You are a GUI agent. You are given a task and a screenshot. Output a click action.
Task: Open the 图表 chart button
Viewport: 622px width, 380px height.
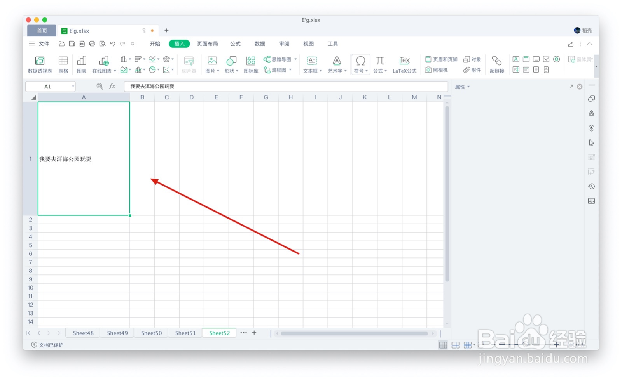[82, 64]
